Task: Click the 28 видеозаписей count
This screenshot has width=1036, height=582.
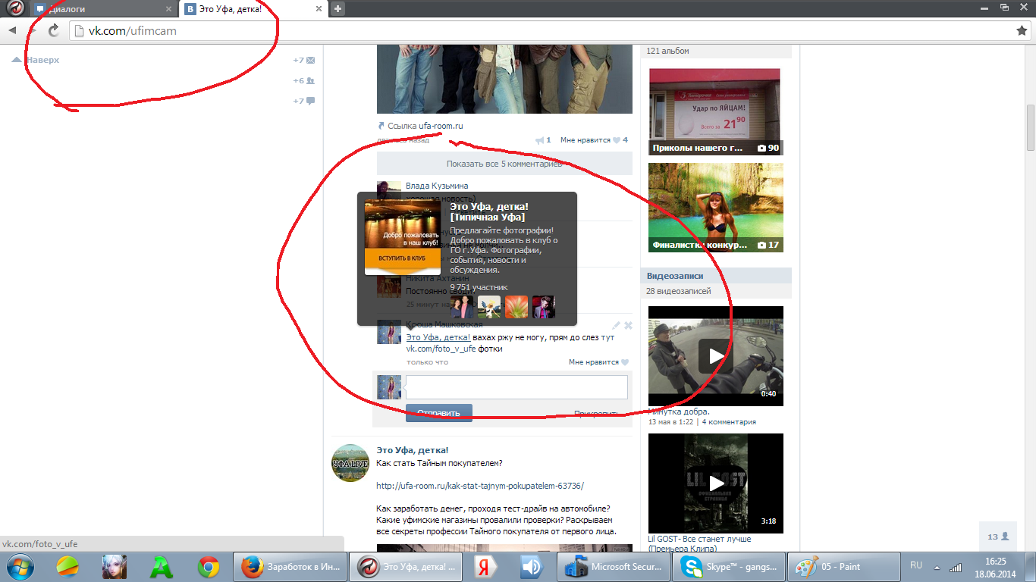Action: pyautogui.click(x=679, y=291)
